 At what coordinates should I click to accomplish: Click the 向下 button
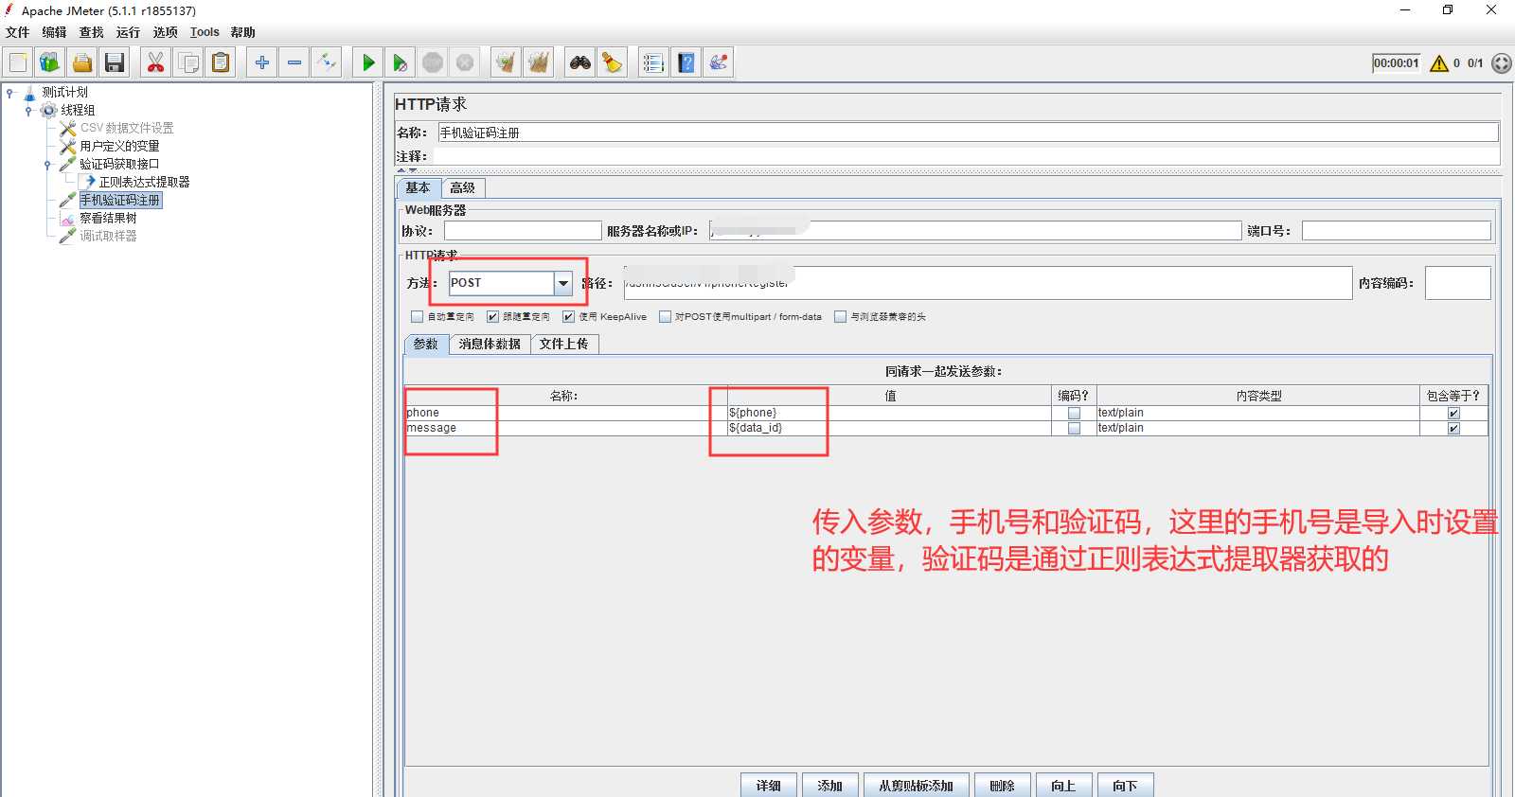tap(1125, 786)
